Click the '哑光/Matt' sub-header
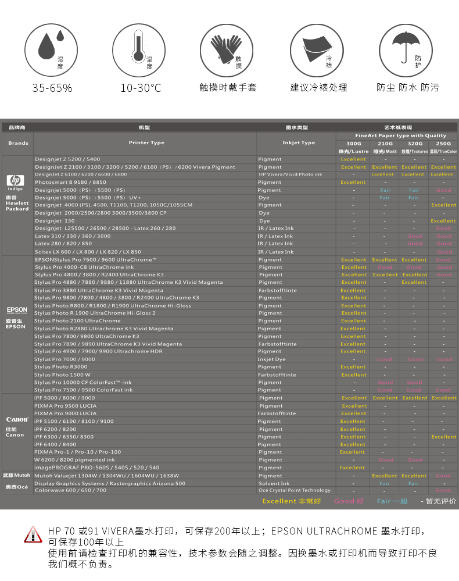The width and height of the screenshot is (459, 581). click(x=385, y=152)
